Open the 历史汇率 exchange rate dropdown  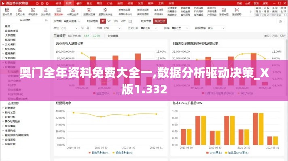149,28
